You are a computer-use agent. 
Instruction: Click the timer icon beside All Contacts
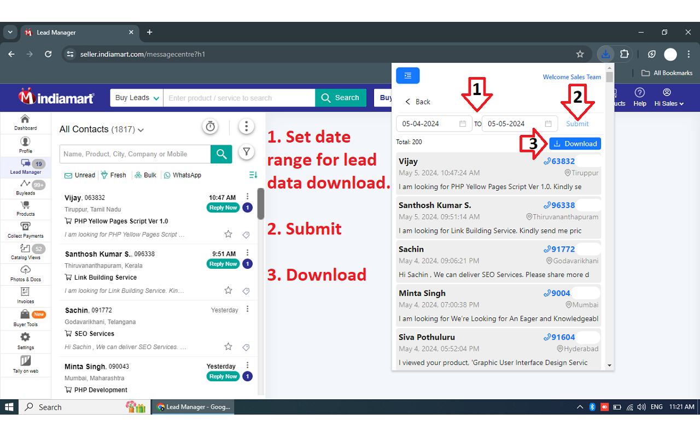pos(210,127)
